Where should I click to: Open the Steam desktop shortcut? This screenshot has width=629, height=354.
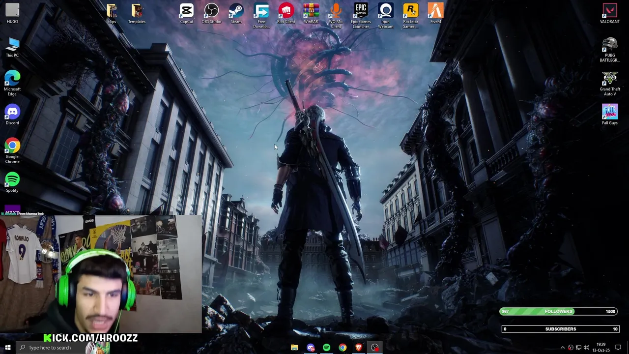(x=236, y=13)
